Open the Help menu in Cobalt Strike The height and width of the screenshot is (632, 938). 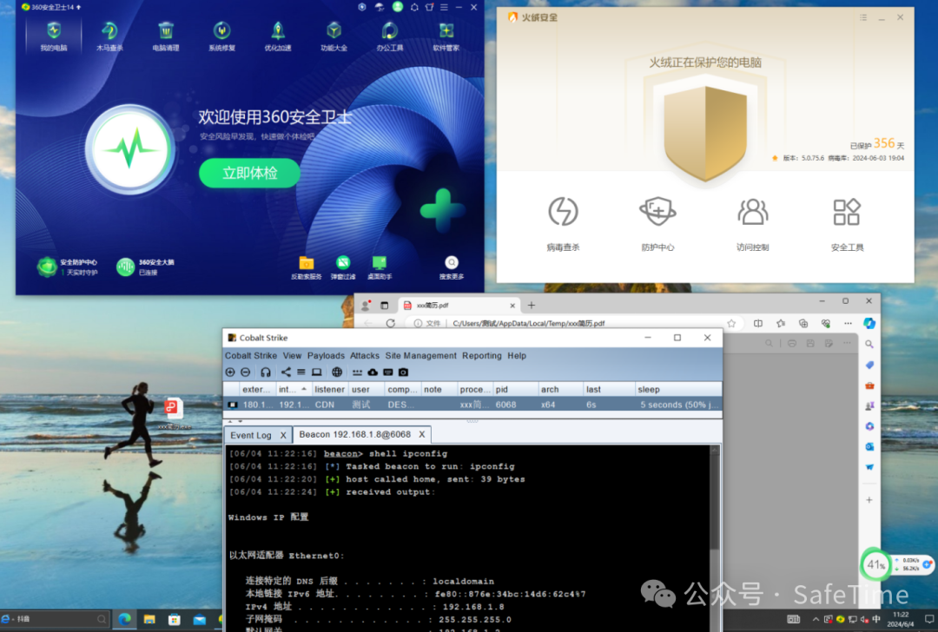[517, 356]
